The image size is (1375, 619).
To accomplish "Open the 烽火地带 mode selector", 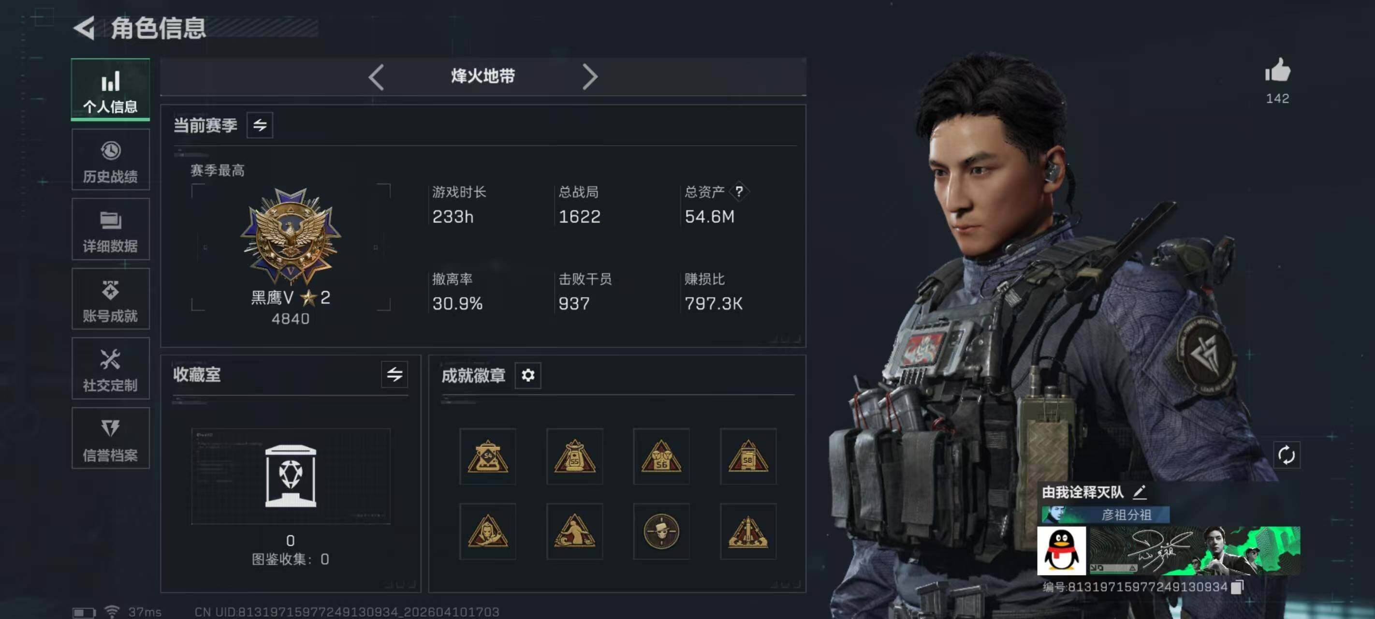I will click(x=483, y=76).
